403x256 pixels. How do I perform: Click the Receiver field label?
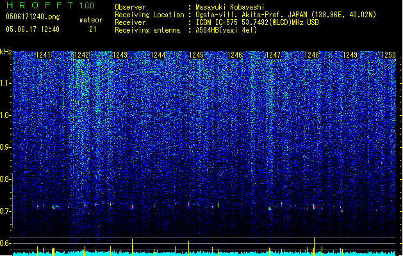[130, 22]
